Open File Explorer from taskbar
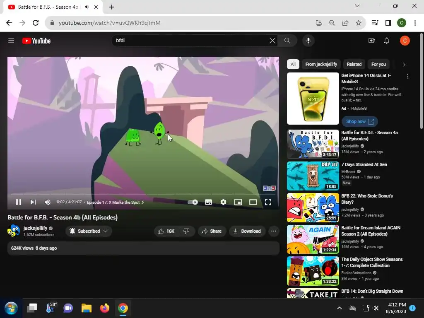The height and width of the screenshot is (318, 424). 87,308
